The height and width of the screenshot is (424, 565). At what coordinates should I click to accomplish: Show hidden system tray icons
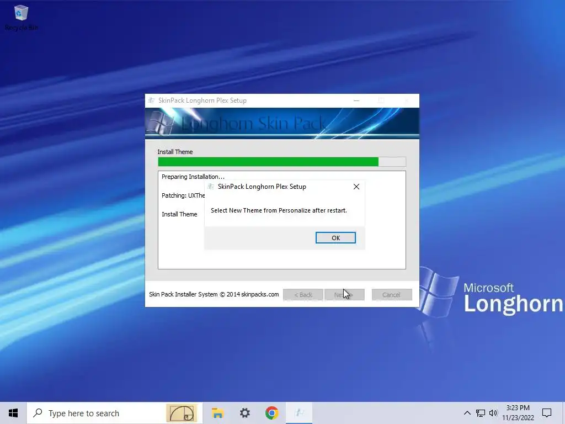pyautogui.click(x=467, y=413)
